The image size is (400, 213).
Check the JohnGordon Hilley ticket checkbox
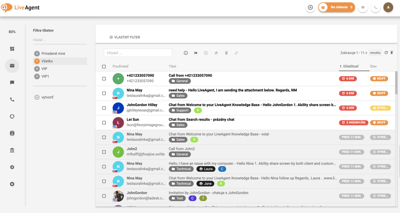point(104,108)
